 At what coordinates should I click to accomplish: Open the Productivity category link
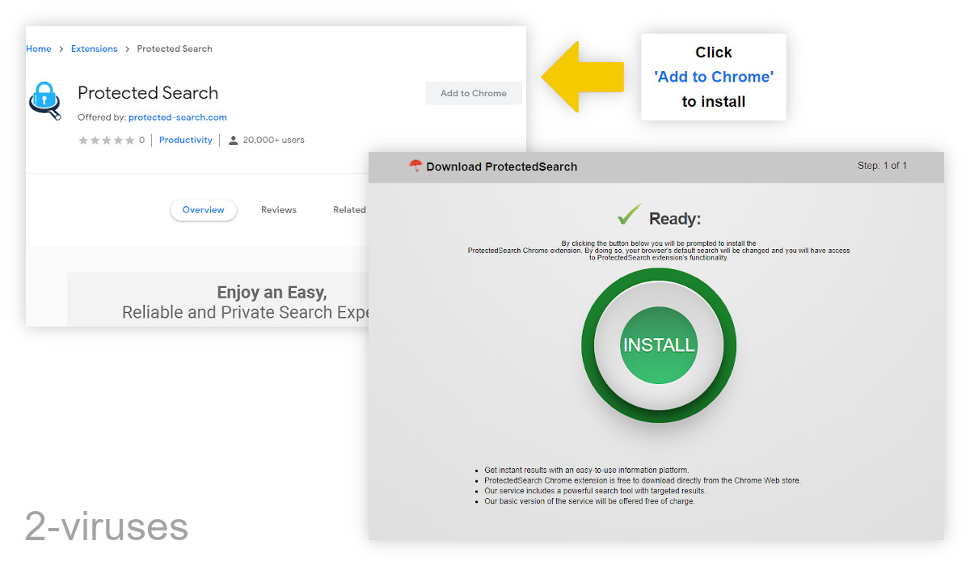(x=185, y=139)
